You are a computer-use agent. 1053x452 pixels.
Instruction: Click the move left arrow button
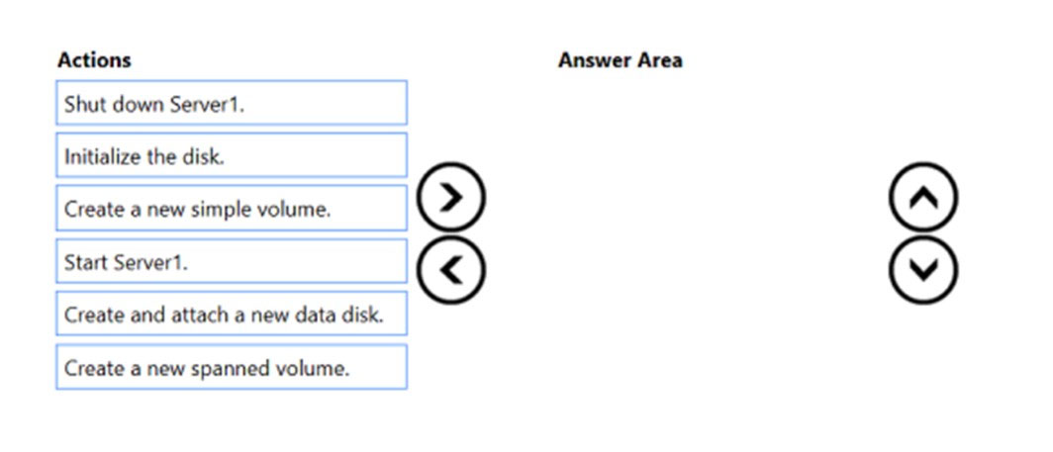(x=450, y=267)
